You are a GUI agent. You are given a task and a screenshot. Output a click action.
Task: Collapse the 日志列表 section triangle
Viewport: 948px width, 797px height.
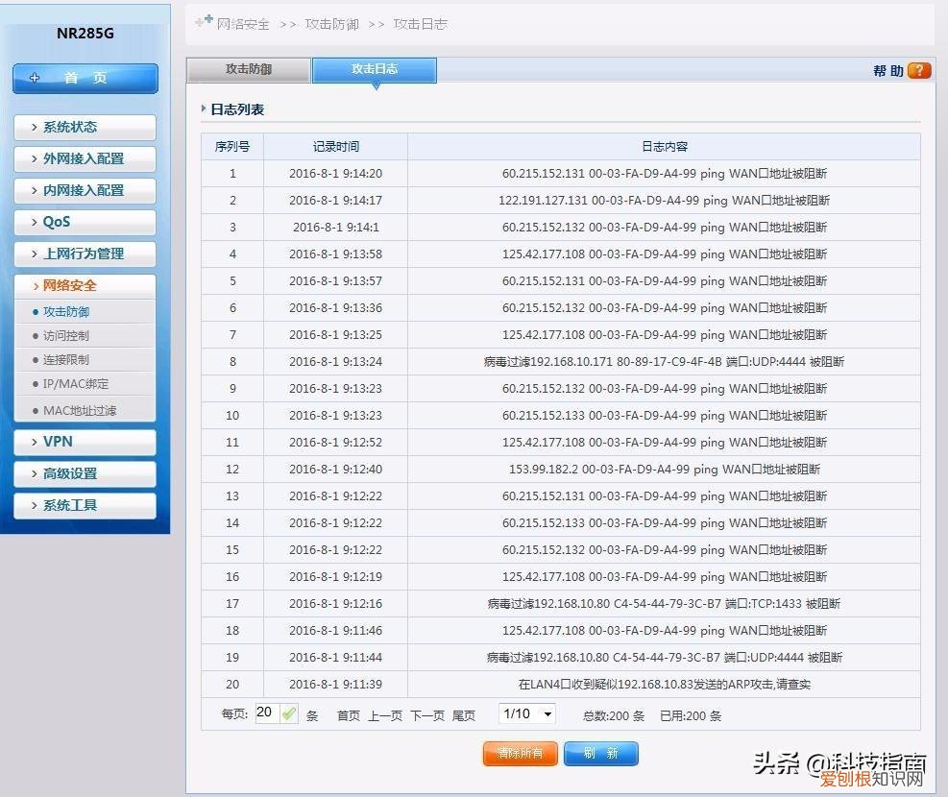click(x=203, y=109)
